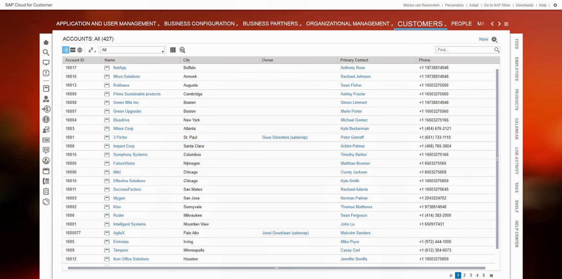Open the TAGS side panel tab
The width and height of the screenshot is (562, 279).
tap(517, 187)
